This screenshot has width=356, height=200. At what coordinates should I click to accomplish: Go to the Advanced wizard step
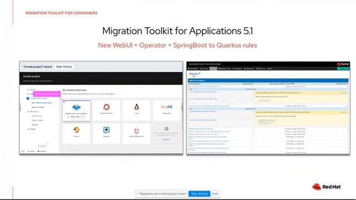coord(34,112)
